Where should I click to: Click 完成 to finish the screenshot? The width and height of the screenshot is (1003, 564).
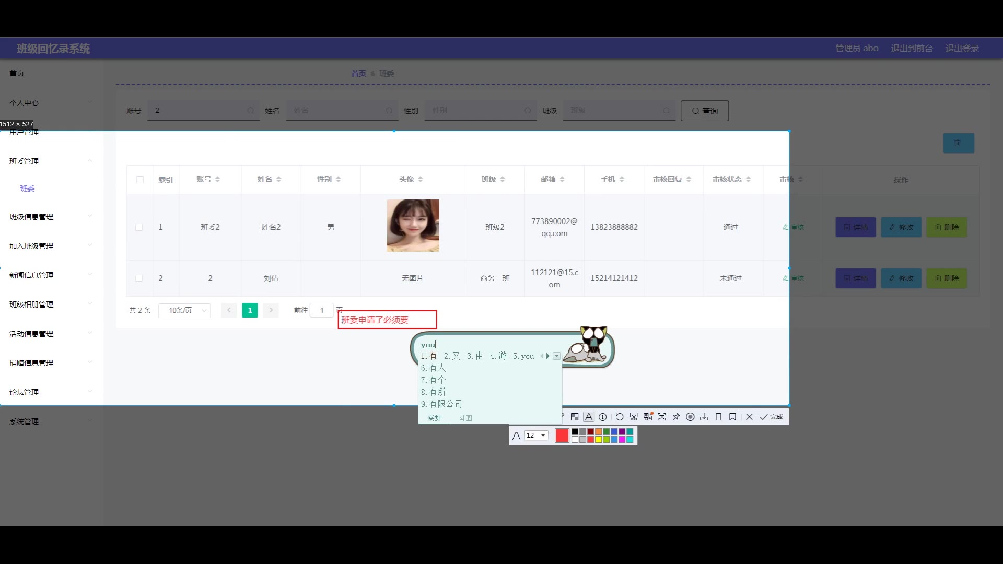coord(772,417)
